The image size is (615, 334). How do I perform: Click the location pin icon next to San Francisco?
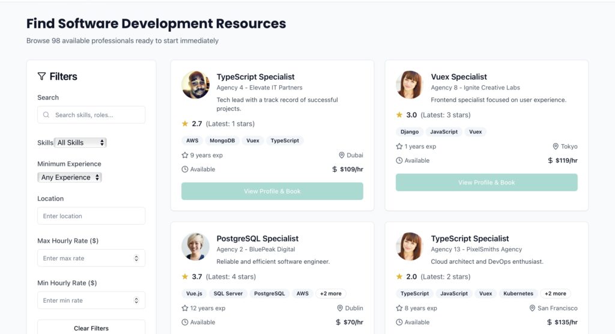532,308
